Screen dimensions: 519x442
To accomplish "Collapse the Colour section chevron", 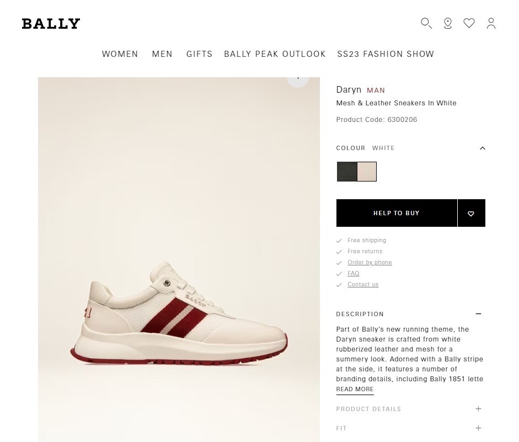I will [483, 148].
